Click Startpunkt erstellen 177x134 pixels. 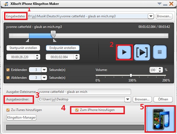click(x=23, y=48)
